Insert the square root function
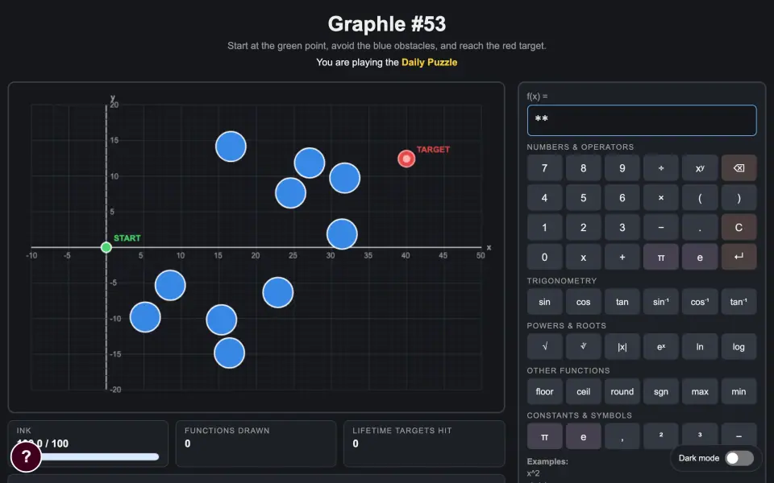 pos(544,346)
